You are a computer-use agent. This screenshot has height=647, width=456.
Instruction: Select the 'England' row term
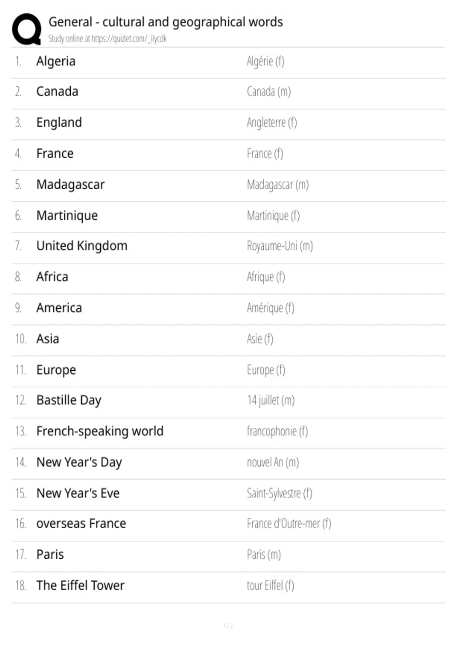click(59, 123)
